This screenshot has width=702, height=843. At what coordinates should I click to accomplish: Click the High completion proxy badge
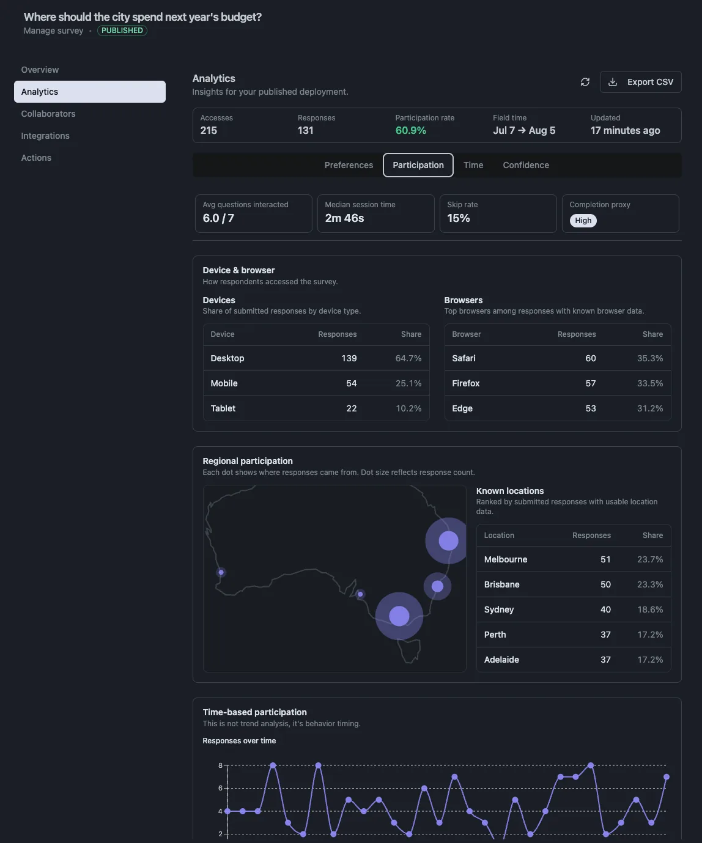(583, 221)
